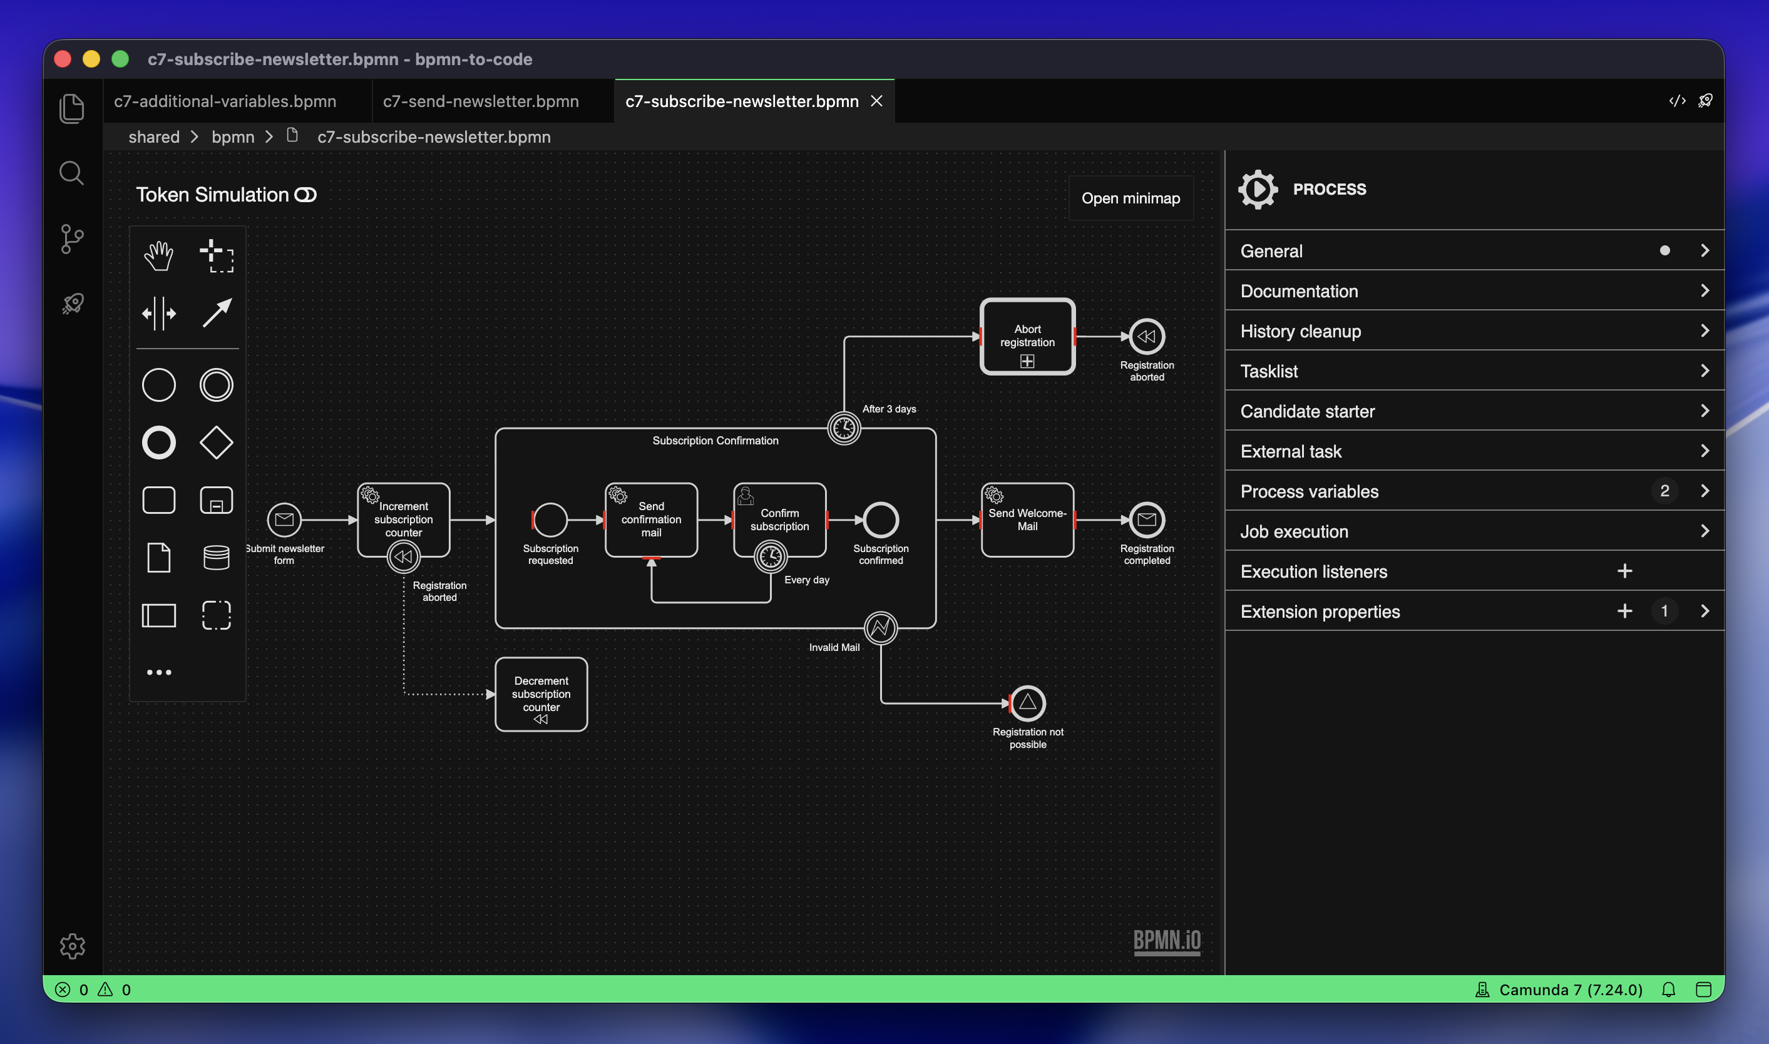Image resolution: width=1769 pixels, height=1044 pixels.
Task: Create a pool/participant from palette
Action: tap(158, 615)
